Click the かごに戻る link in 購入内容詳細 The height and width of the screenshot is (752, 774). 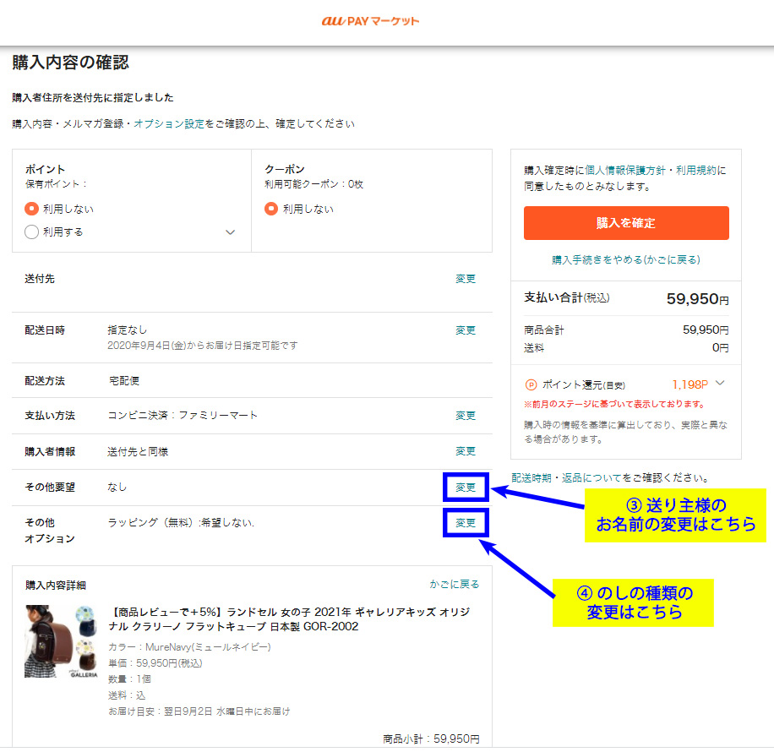454,584
